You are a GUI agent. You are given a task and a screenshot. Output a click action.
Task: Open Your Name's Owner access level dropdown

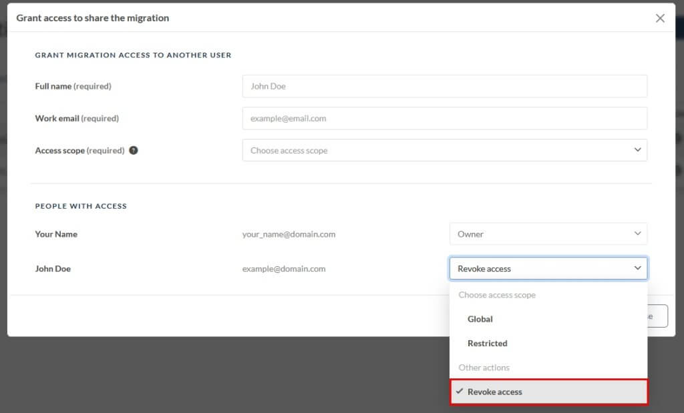[548, 234]
